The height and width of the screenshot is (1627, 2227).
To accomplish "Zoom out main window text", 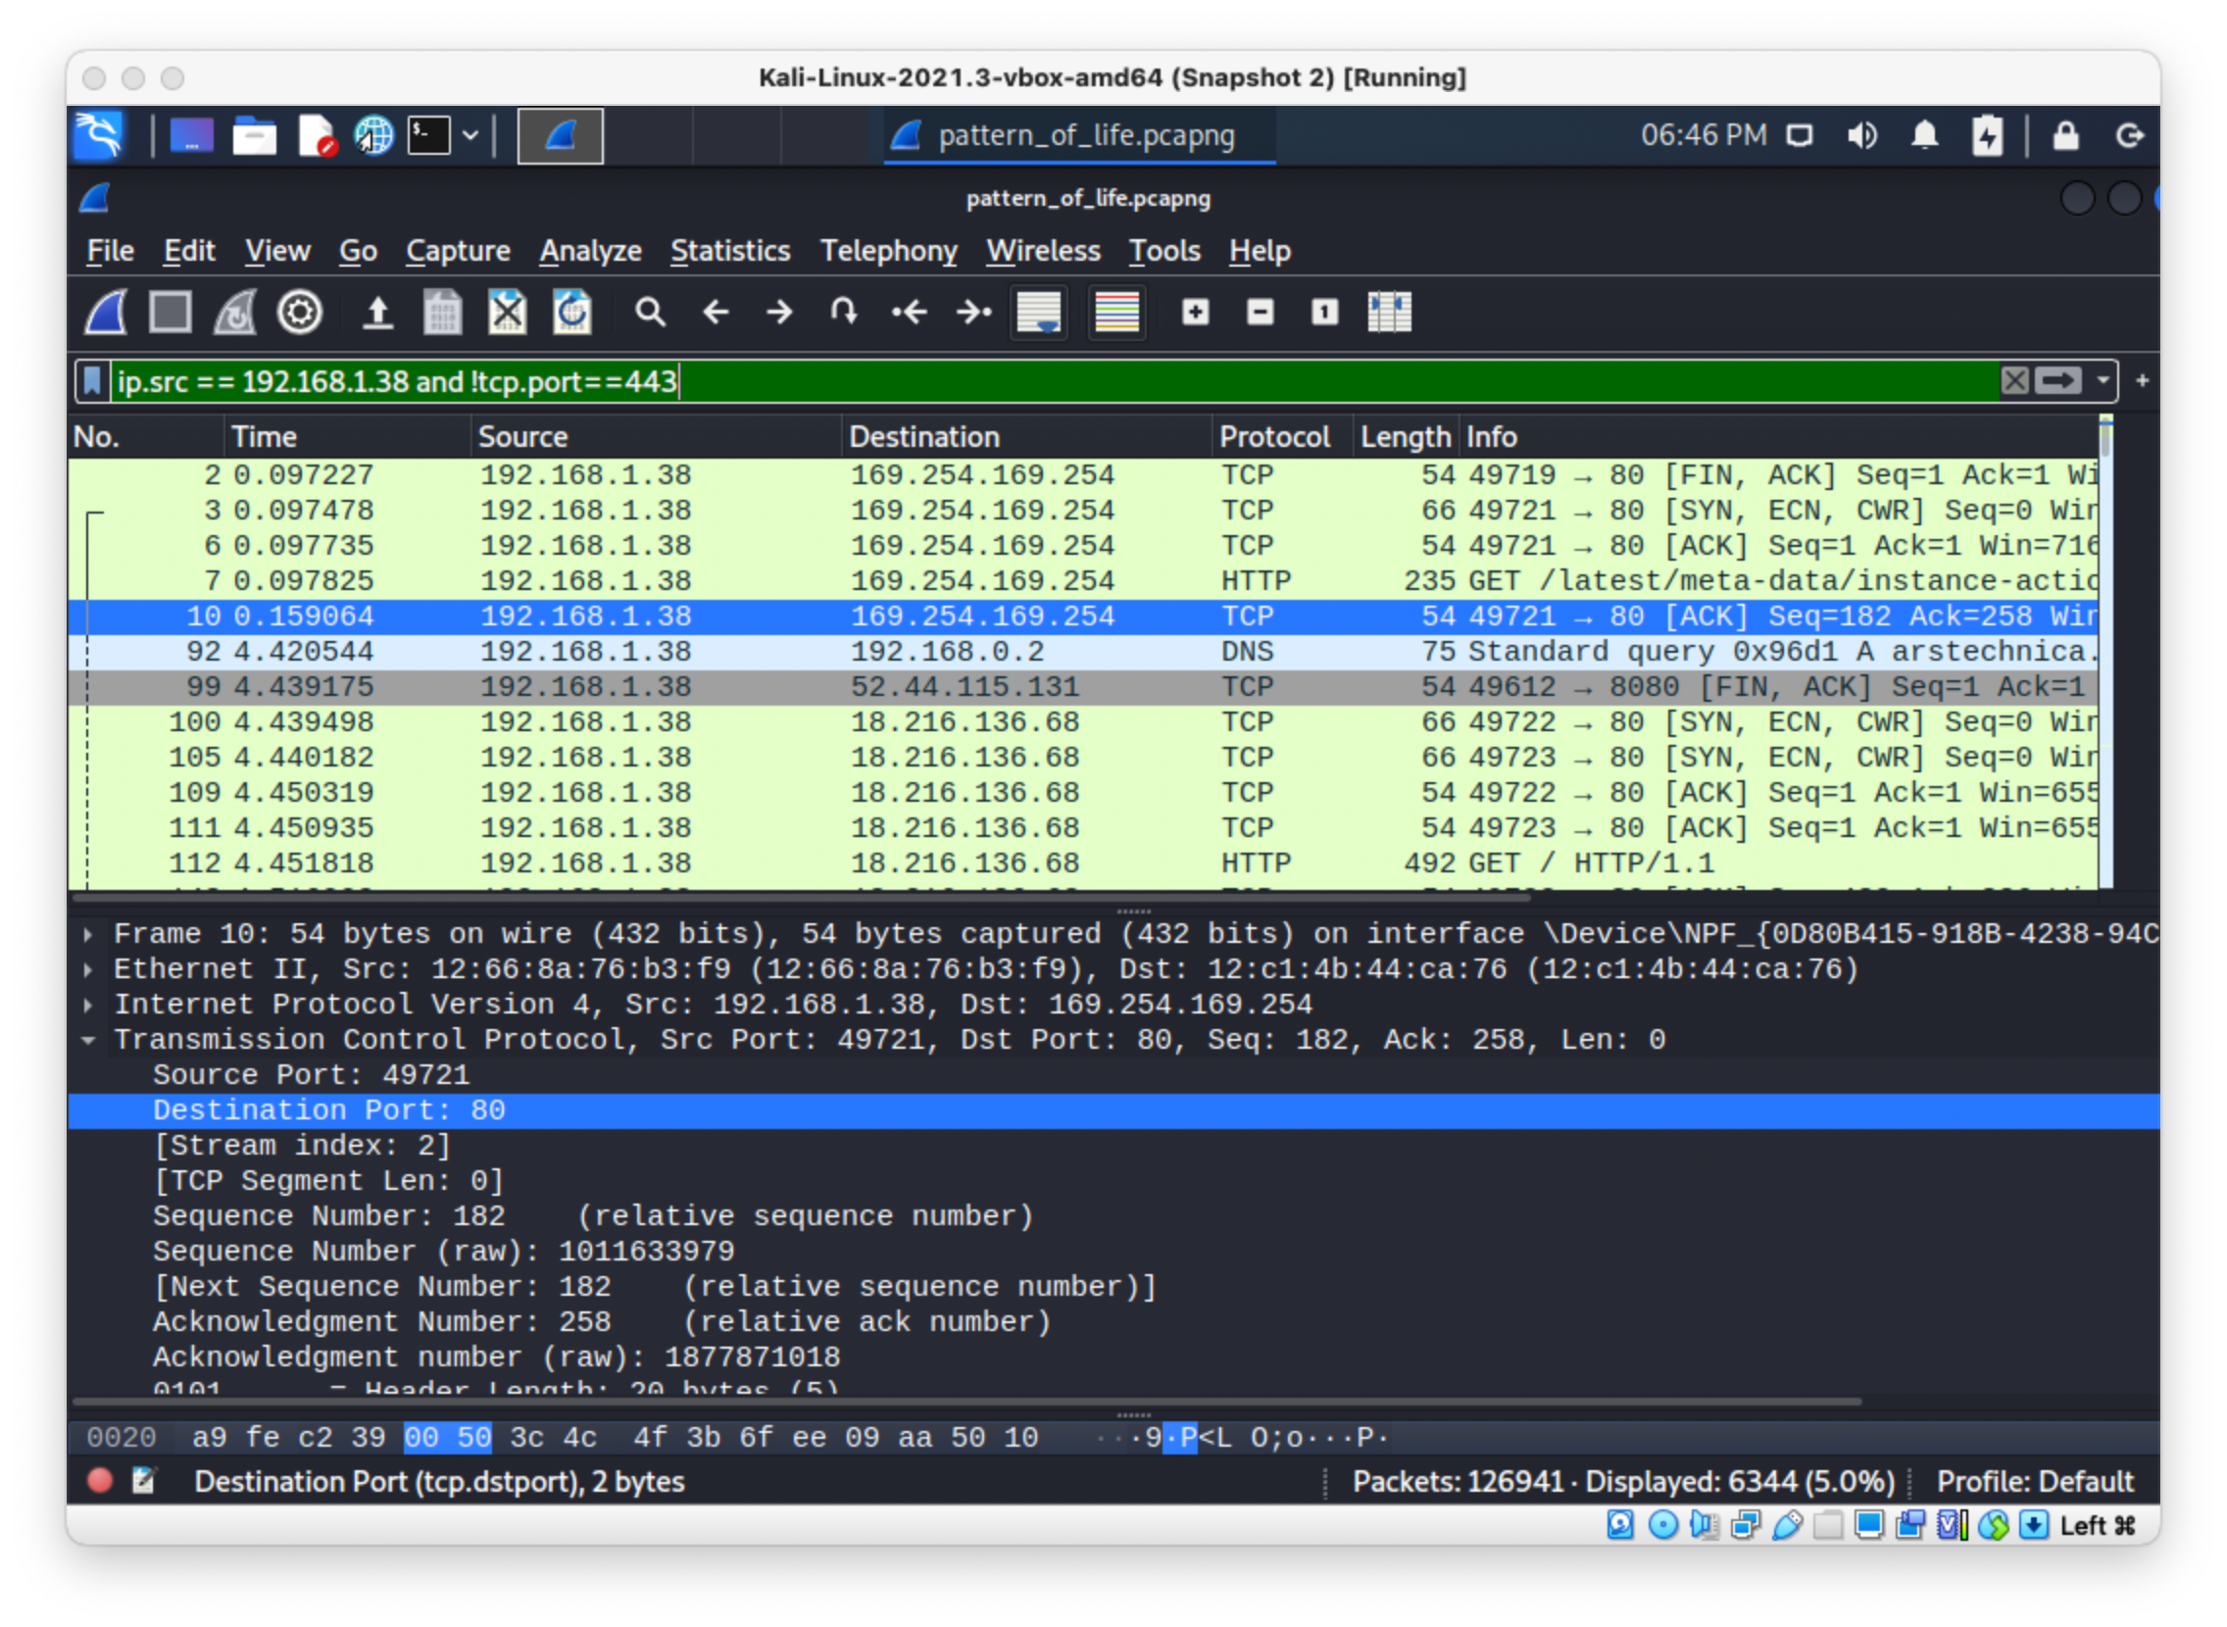I will click(x=1261, y=314).
